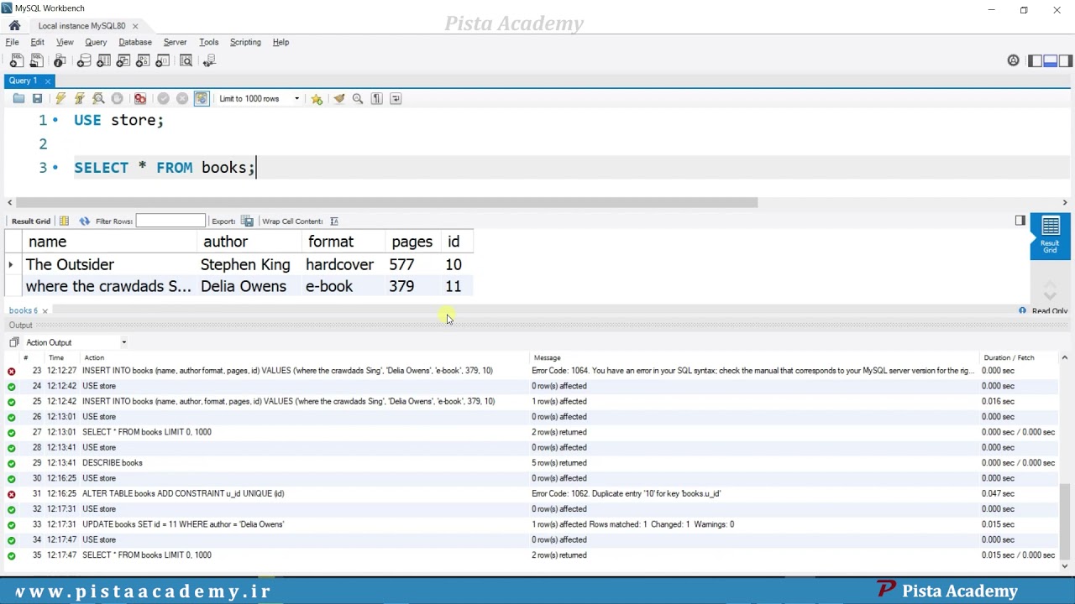The height and width of the screenshot is (604, 1075).
Task: Sort results by the name column header
Action: coord(111,242)
